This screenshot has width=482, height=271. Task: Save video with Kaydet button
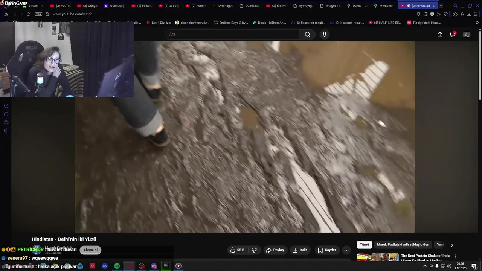pos(326,250)
